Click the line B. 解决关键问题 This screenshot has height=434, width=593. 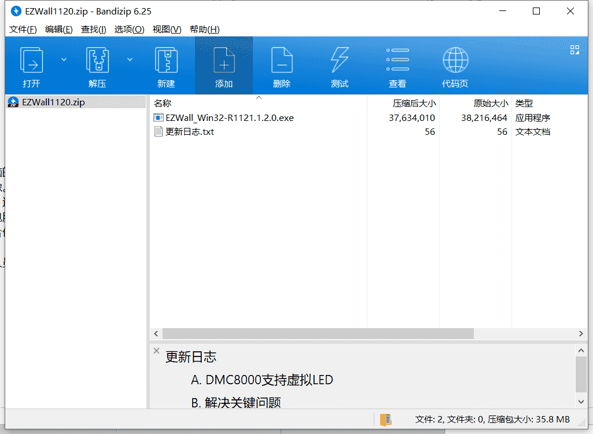236,403
